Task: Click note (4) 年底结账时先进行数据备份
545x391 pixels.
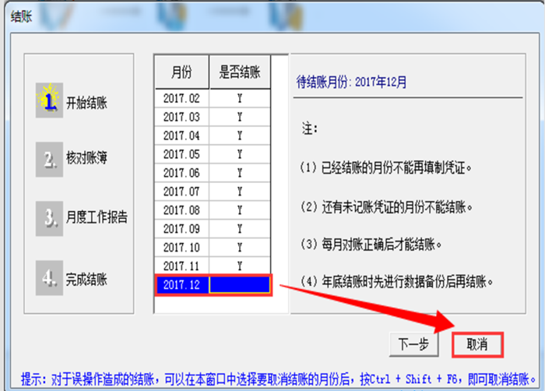Action: pos(396,281)
